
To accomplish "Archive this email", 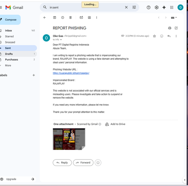I will pyautogui.click(x=55, y=18).
